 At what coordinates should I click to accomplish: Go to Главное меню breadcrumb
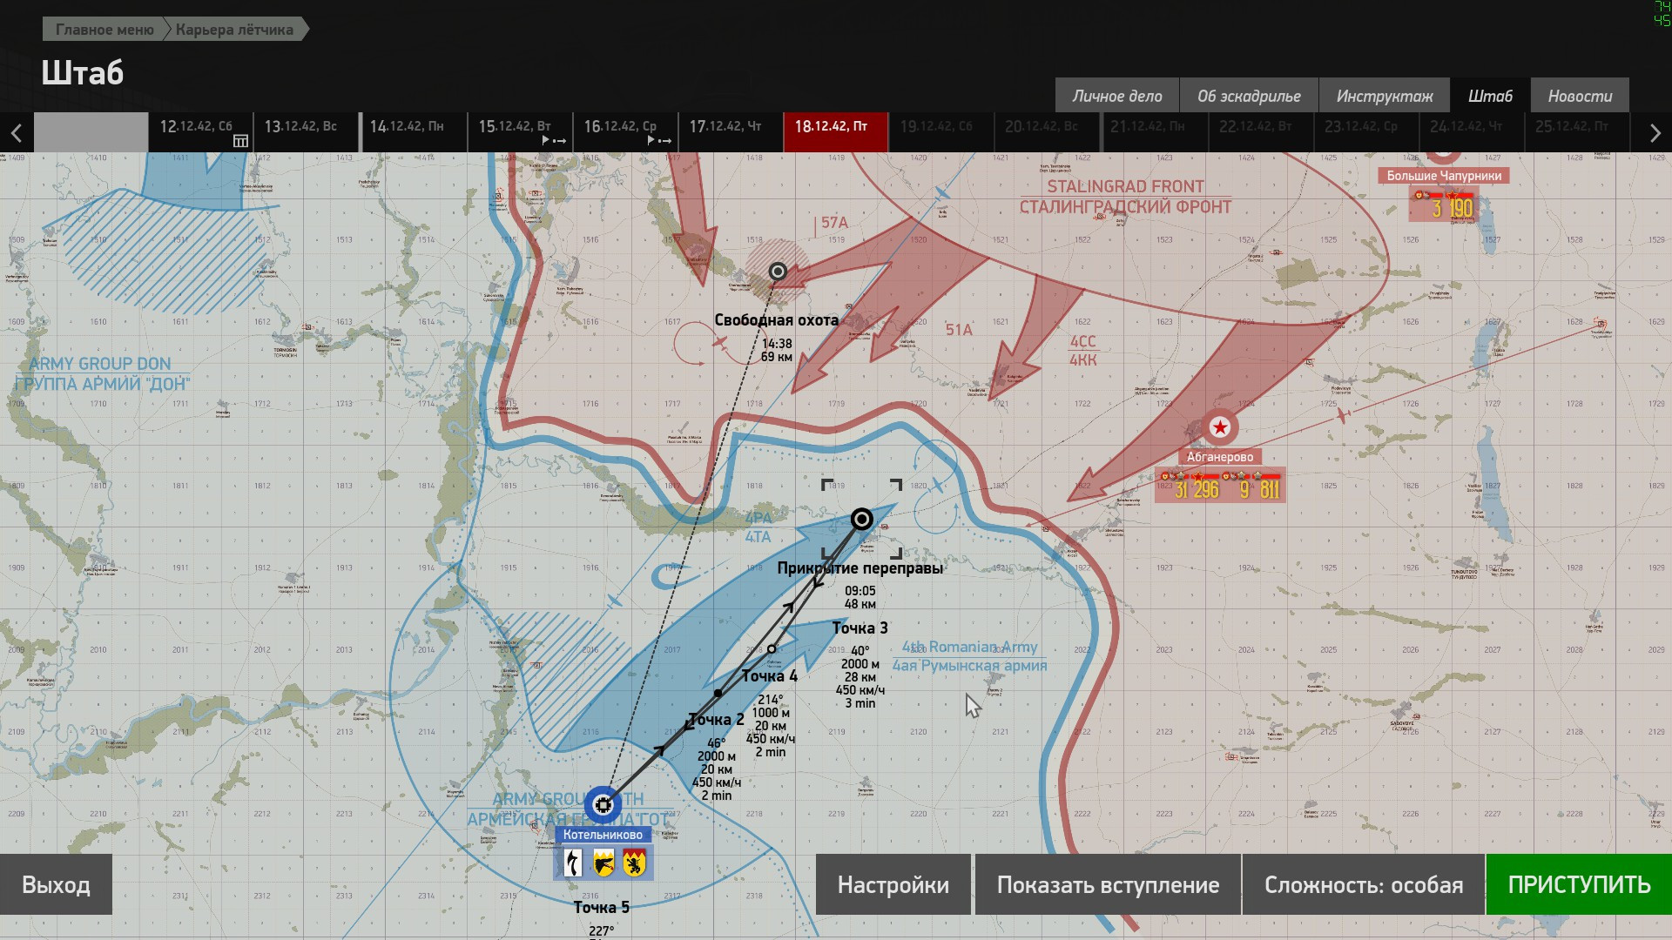point(104,30)
